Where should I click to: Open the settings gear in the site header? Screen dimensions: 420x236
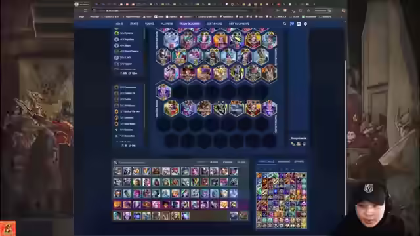[x=305, y=24]
